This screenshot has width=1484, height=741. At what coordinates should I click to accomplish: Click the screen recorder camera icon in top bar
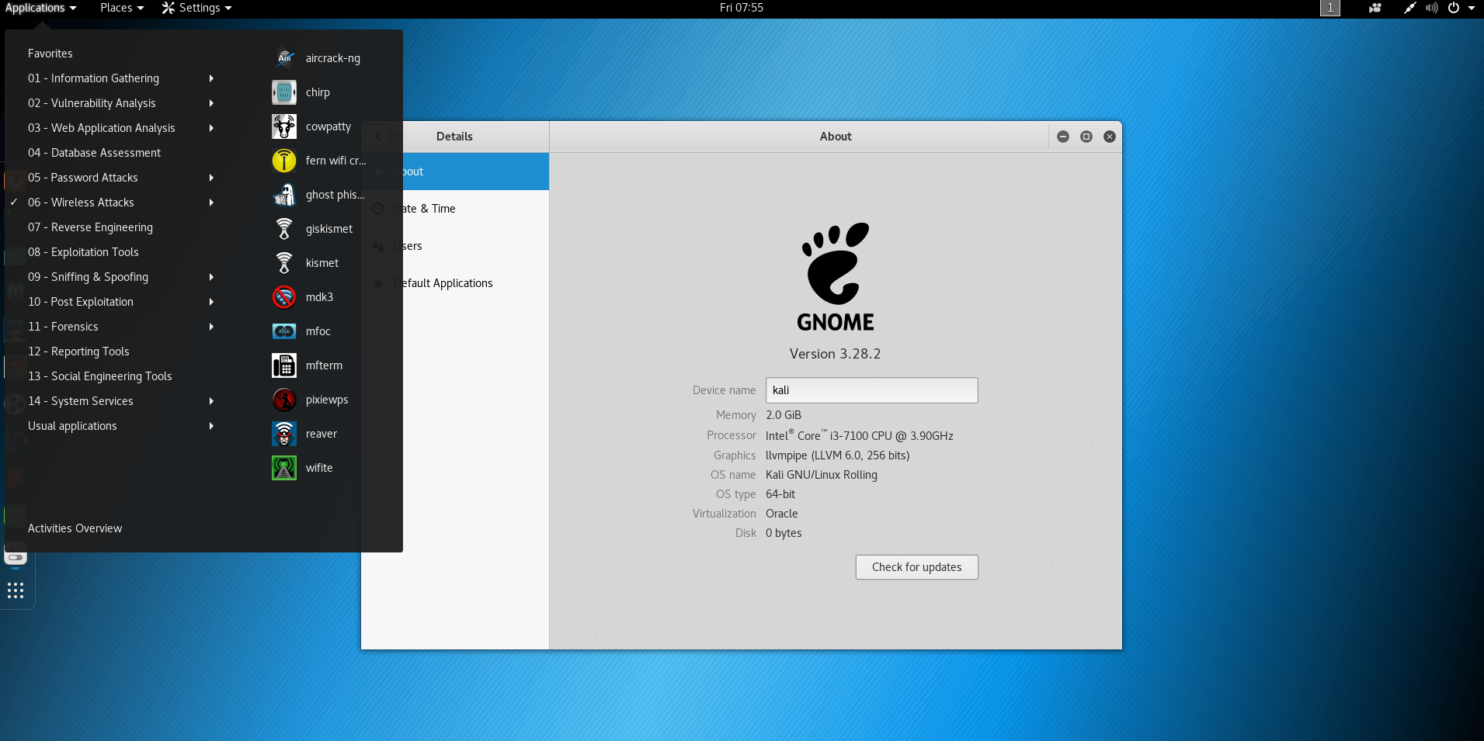(x=1375, y=8)
